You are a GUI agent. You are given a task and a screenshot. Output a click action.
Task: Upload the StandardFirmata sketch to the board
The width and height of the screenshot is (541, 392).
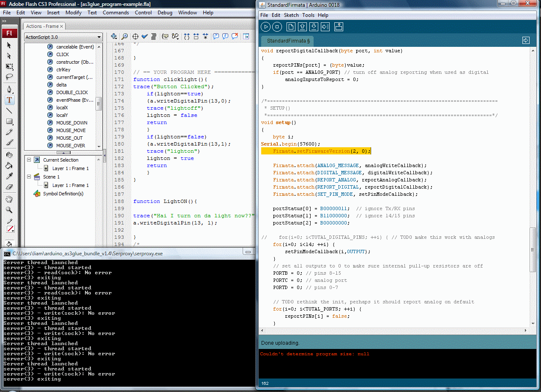click(x=325, y=27)
